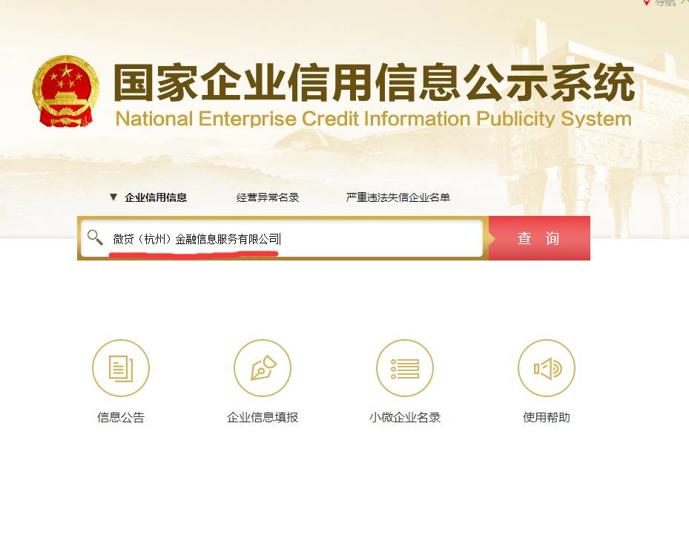Switch to the 经营异常名录 tab
This screenshot has width=689, height=541.
[x=268, y=197]
